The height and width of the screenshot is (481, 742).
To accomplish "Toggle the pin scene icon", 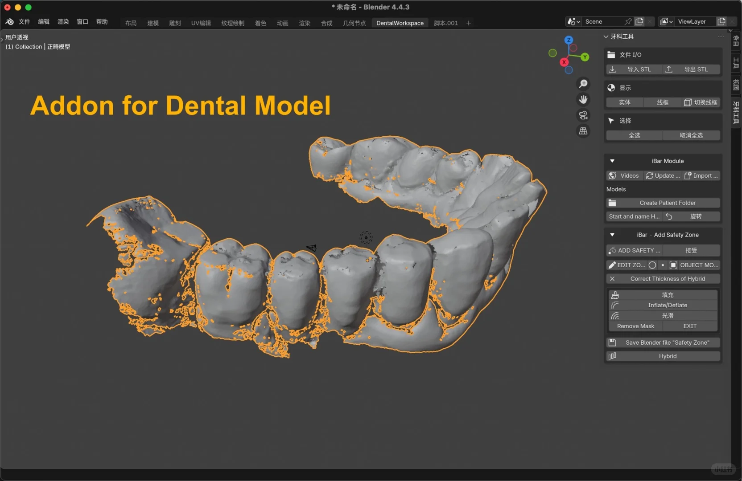I will (x=628, y=21).
